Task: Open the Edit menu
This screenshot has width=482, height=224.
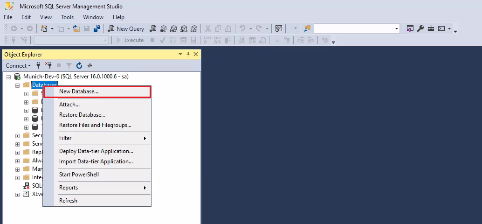Action: 26,17
